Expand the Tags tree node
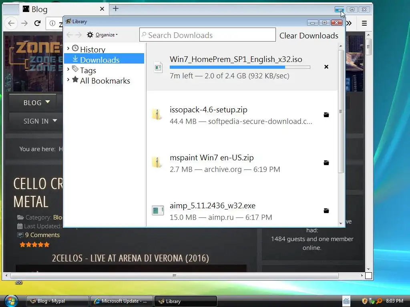Screen dimensions: 410x307 click(x=68, y=69)
